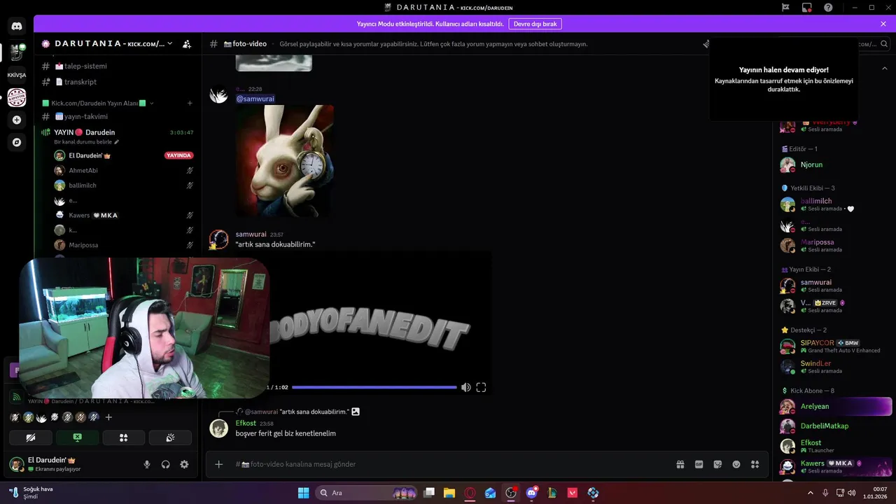The image size is (896, 504).
Task: Open Discord direct messages home icon
Action: coord(17,27)
